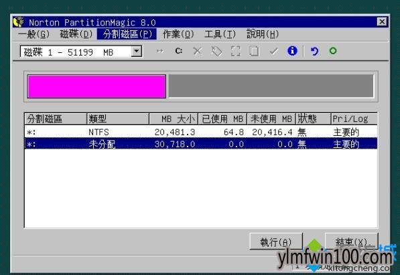Click the delete partition X icon

[x=198, y=52]
